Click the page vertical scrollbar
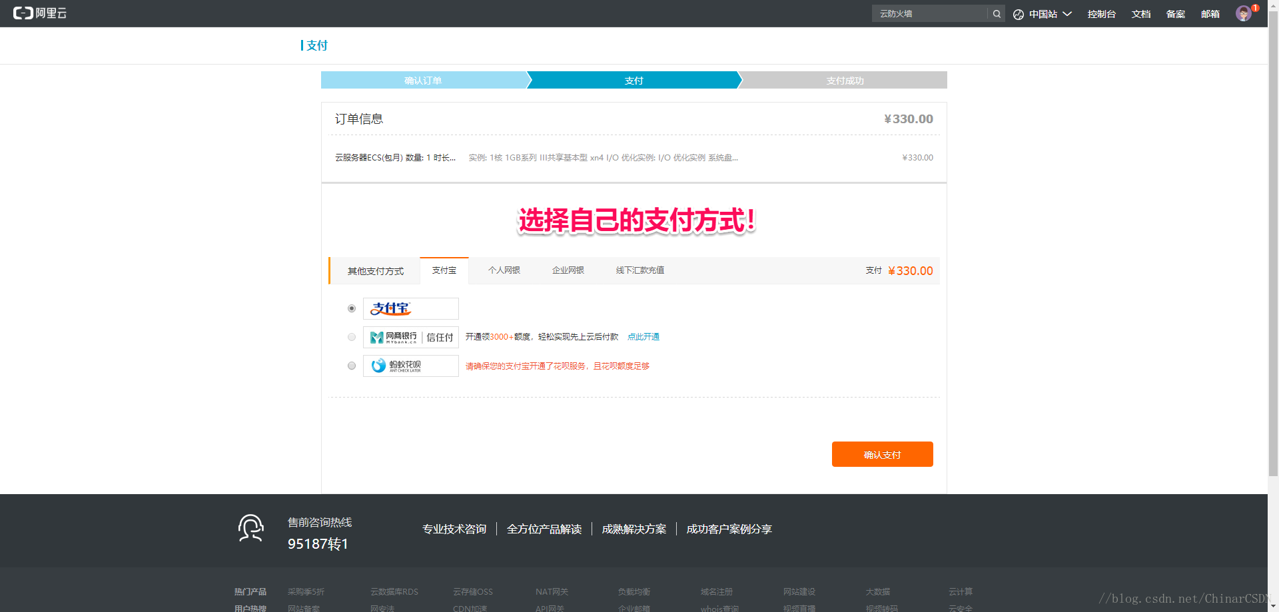 1273,243
